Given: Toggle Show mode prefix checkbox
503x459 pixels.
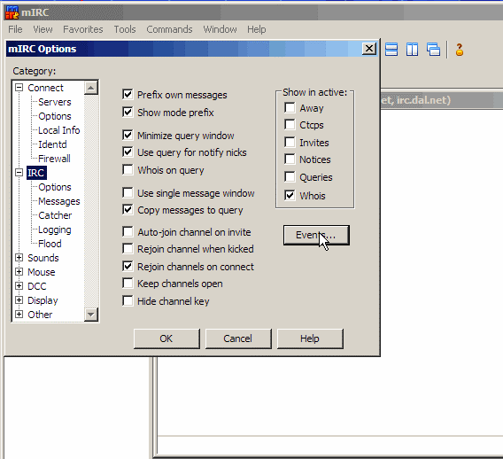Looking at the screenshot, I should tap(128, 112).
